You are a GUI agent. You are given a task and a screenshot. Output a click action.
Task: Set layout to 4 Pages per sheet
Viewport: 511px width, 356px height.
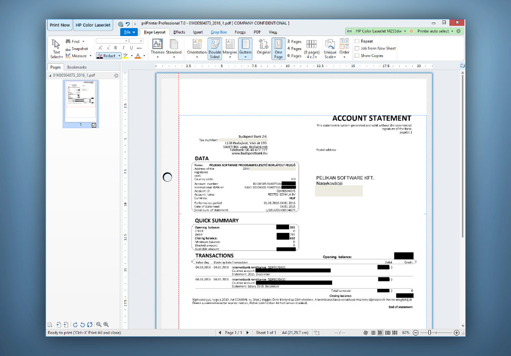coord(294,49)
